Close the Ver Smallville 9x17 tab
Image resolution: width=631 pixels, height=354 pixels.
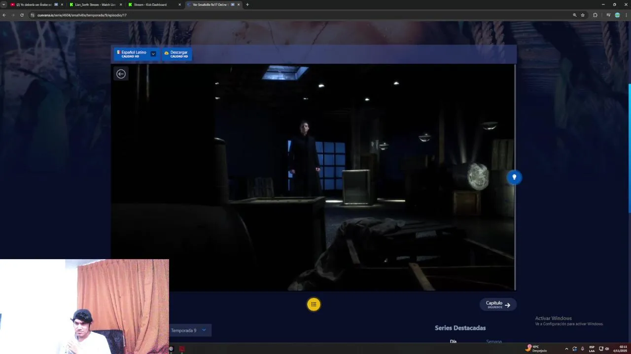(x=239, y=4)
